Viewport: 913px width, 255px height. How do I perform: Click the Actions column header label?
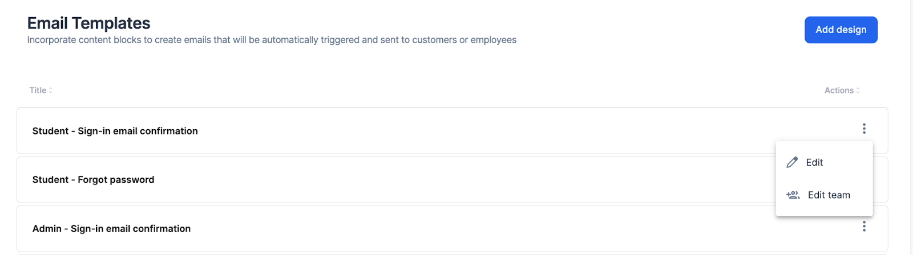coord(839,91)
